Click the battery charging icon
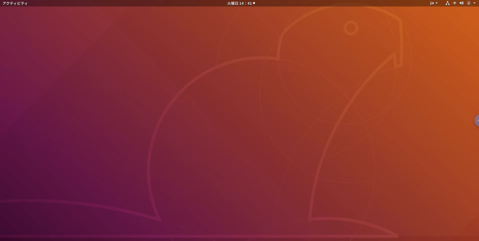 tap(469, 3)
